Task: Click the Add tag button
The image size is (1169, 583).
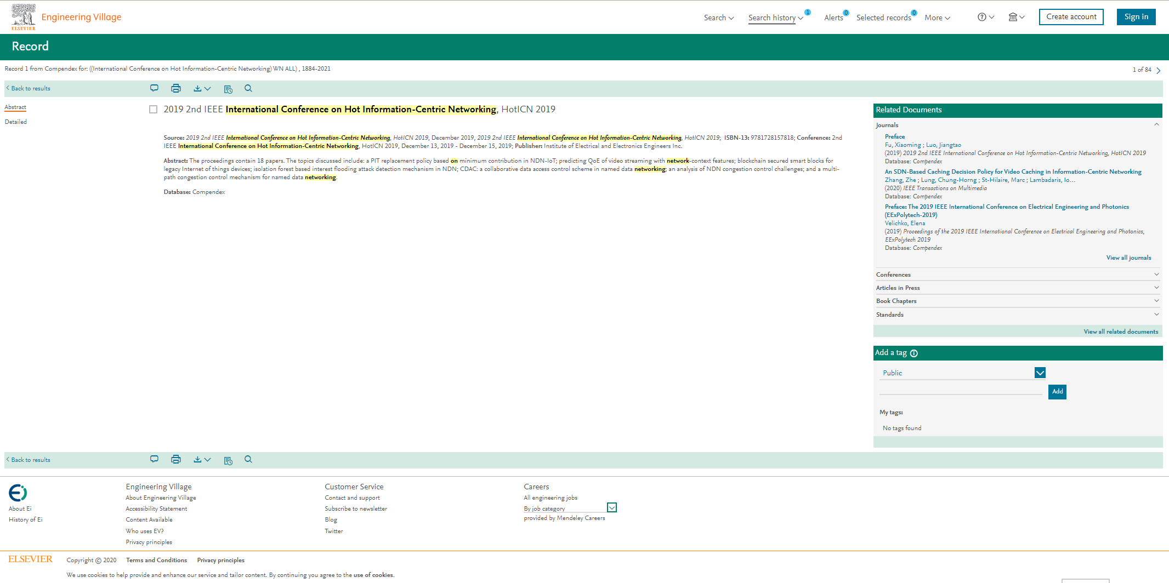Action: click(1057, 392)
